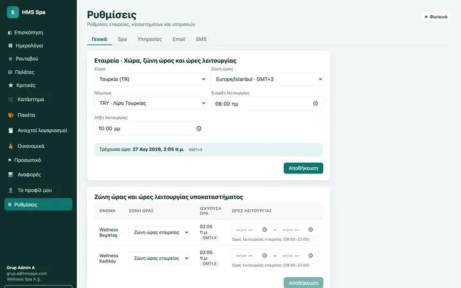This screenshot has height=288, width=461.
Task: Click the ΩΡΕΣ ΛΕΙΤΟΥΡΓΙΑΣ column header
Action: point(252,211)
